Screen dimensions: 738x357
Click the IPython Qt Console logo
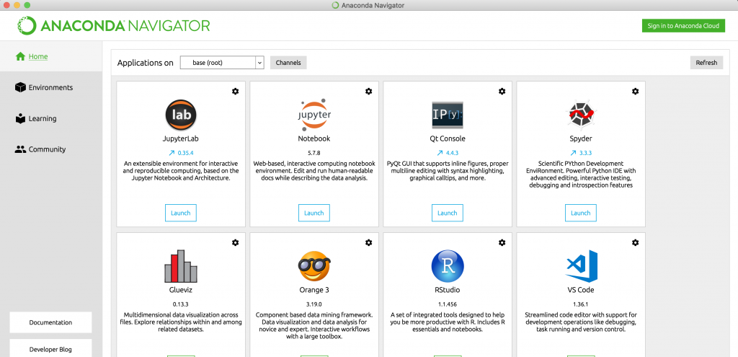[448, 115]
